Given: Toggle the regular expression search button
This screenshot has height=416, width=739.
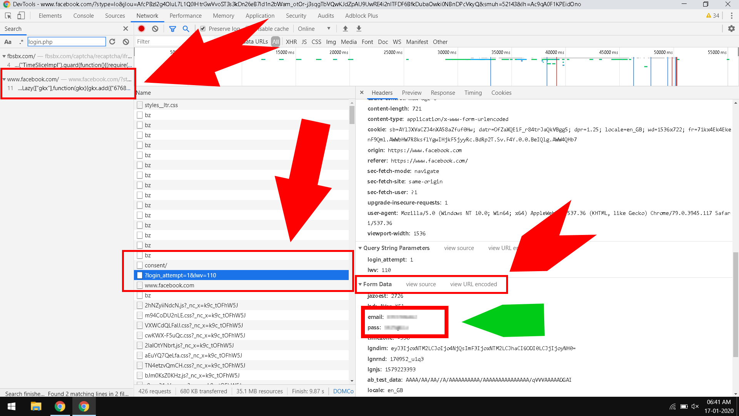Looking at the screenshot, I should point(21,42).
